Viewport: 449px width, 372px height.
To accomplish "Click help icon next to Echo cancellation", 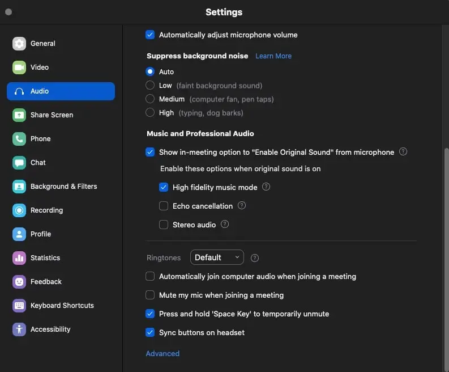I will (x=242, y=206).
